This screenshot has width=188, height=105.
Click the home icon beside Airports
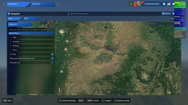[x=9, y=14]
